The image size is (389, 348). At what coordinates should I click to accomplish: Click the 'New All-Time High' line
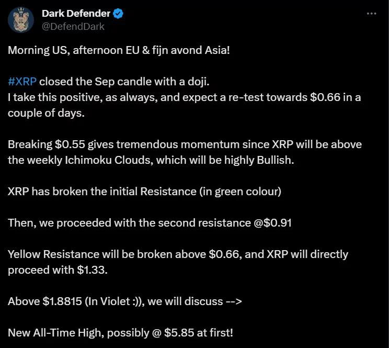point(120,333)
